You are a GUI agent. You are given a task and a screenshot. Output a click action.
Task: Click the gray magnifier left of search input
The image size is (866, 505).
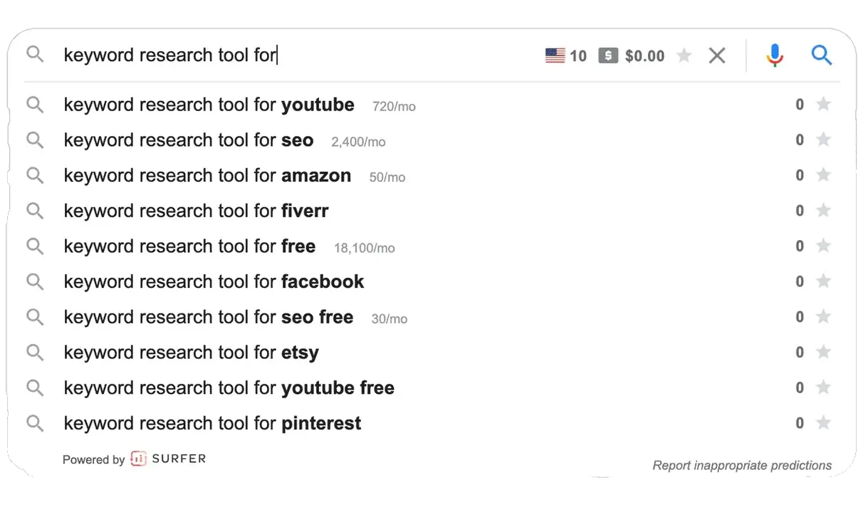[35, 55]
